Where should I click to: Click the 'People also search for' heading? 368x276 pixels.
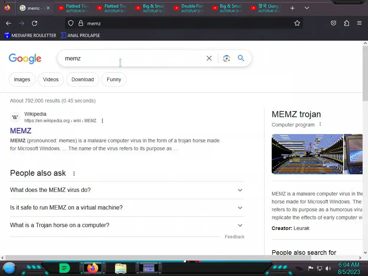coord(304,252)
